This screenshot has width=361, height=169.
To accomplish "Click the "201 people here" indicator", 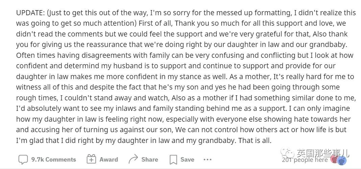I will pyautogui.click(x=305, y=160).
